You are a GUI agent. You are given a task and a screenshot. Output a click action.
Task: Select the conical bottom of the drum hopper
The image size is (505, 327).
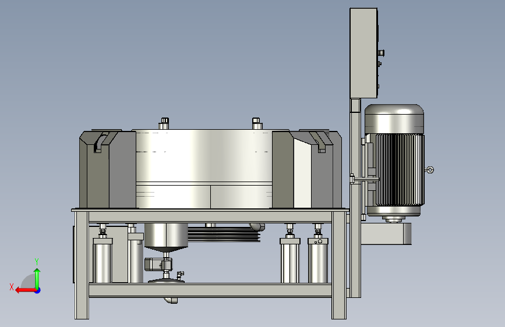[x=166, y=249]
